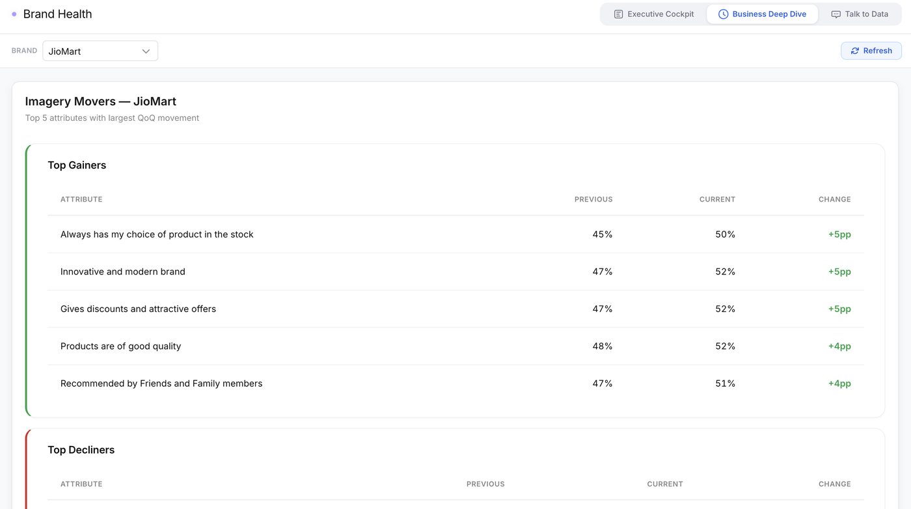Click +4pp change for good quality row
Screen dimensions: 911x509
pos(839,346)
